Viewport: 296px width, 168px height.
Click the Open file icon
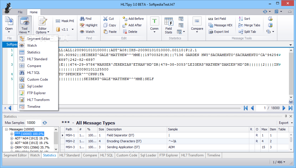[x=9, y=21]
